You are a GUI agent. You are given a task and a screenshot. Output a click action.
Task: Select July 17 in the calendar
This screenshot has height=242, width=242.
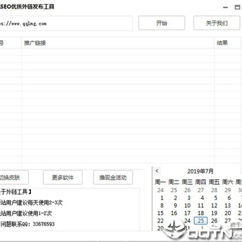coord(188,213)
